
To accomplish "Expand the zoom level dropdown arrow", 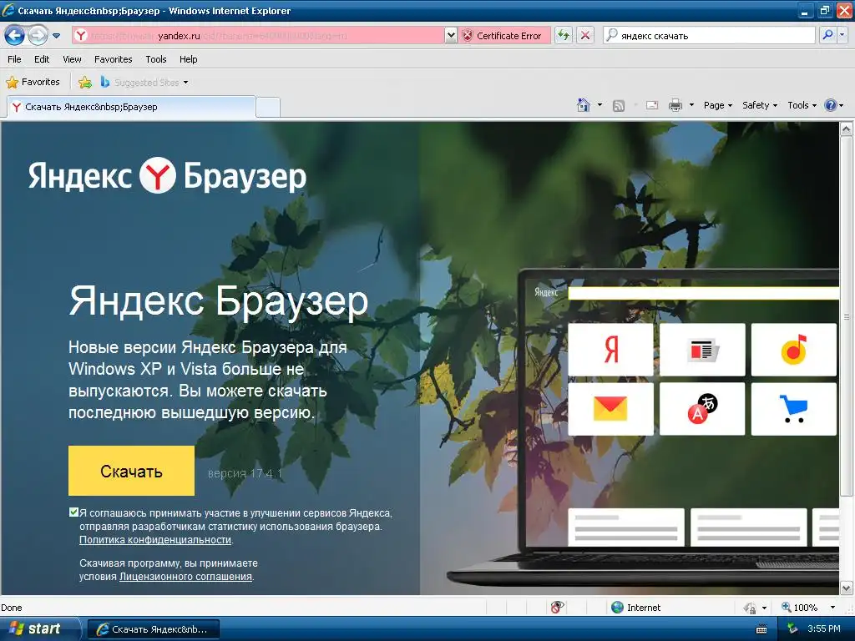I will 832,608.
